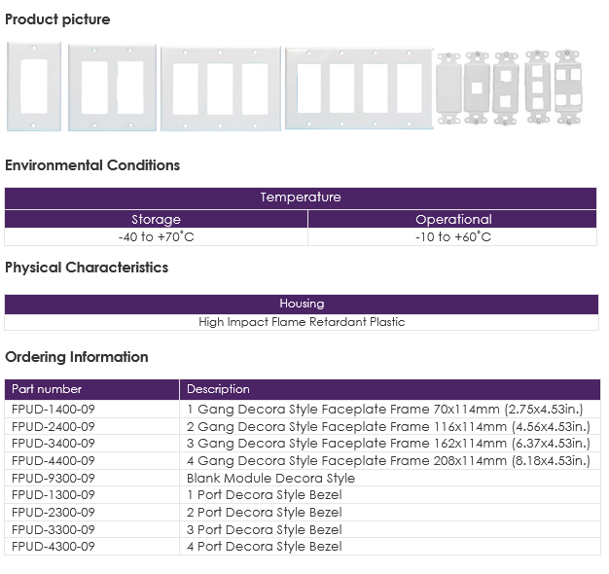This screenshot has height=574, width=609.
Task: Click the Operational column header
Action: [453, 220]
